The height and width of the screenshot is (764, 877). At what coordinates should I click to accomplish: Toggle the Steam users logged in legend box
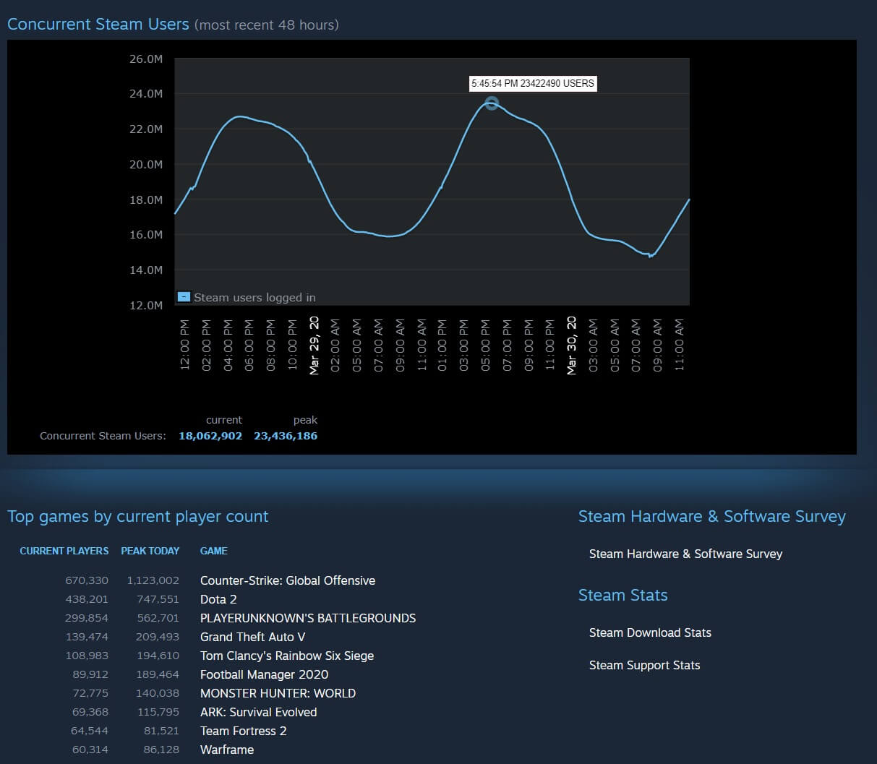point(184,297)
